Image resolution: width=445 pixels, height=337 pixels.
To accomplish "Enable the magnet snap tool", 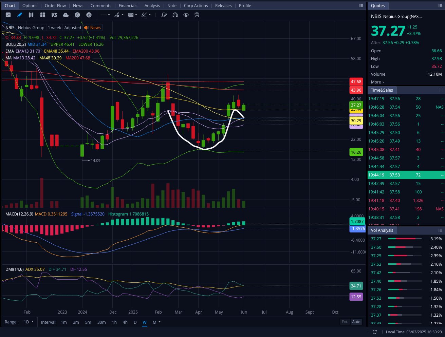I will coord(175,15).
